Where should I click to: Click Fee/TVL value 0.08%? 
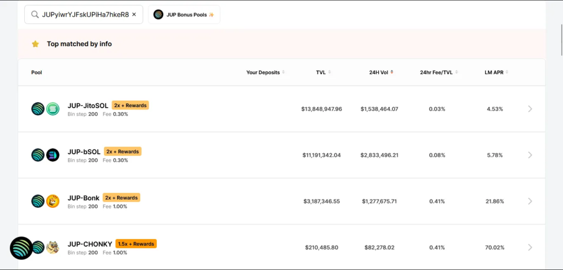tap(437, 155)
